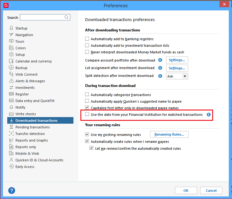Click the Alerts & Messages warning icon
The height and width of the screenshot is (199, 232).
point(11,81)
